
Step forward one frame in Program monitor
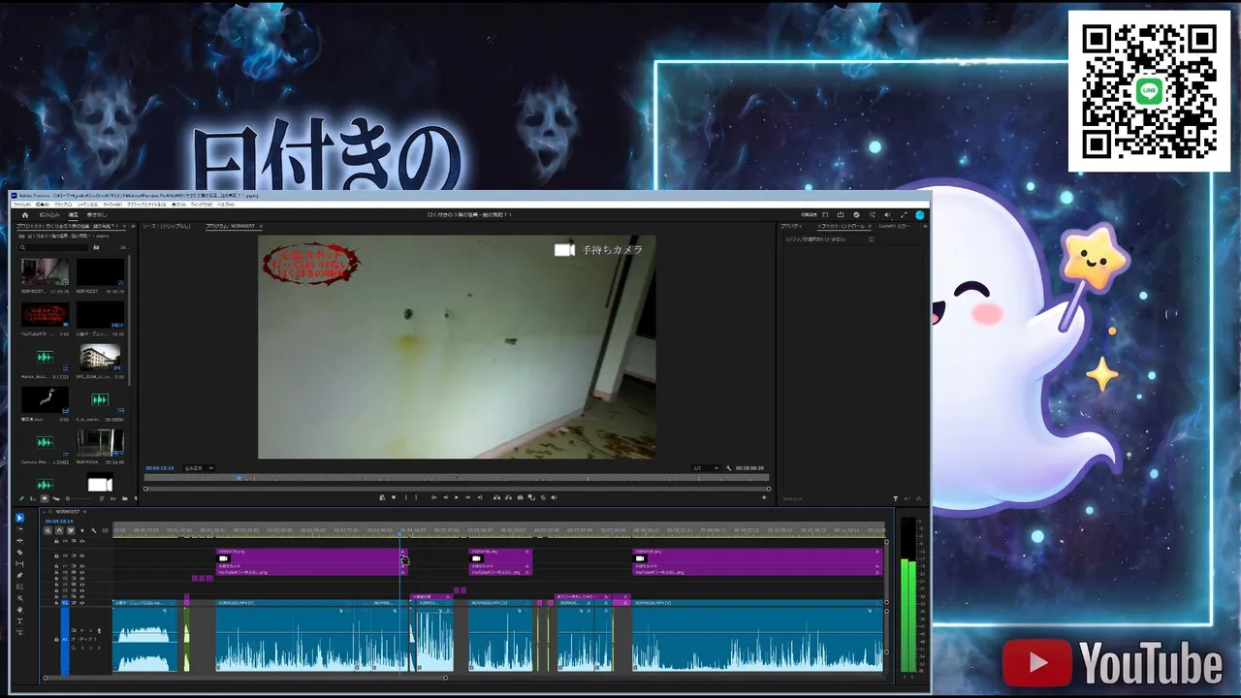click(x=467, y=497)
